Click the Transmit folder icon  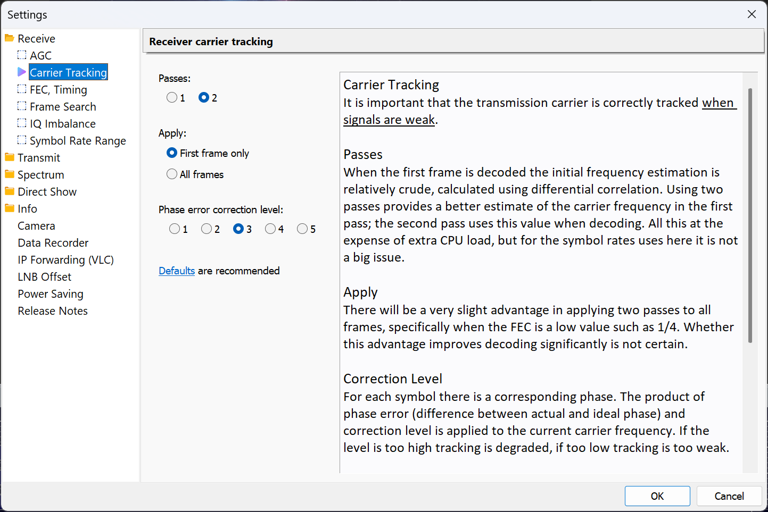click(9, 157)
